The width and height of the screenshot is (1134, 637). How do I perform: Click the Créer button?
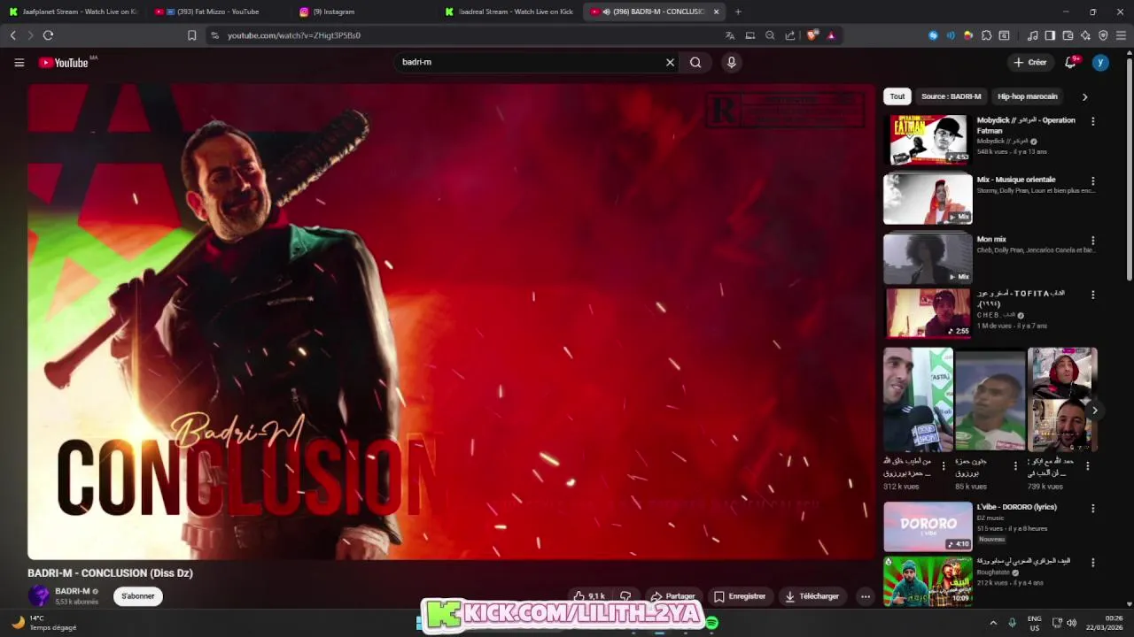click(x=1030, y=62)
